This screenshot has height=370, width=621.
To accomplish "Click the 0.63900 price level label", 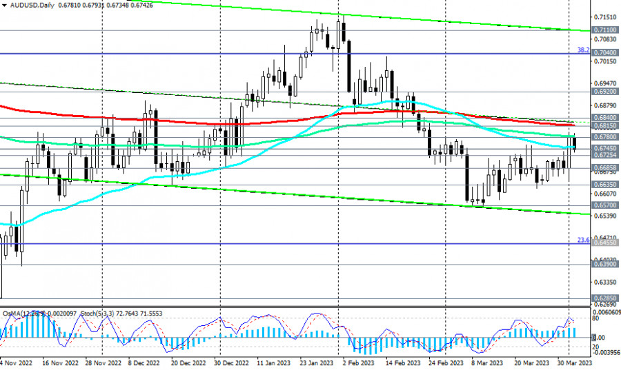I will (x=604, y=264).
